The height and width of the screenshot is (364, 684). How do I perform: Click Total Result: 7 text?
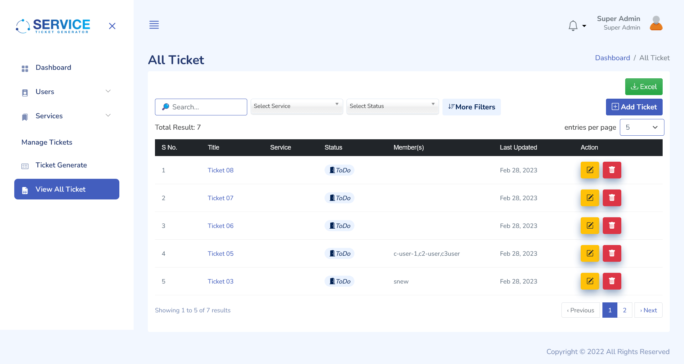coord(178,128)
